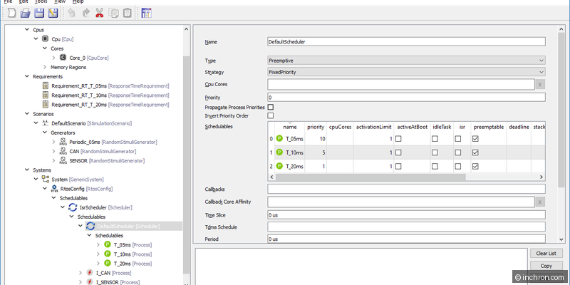The image size is (570, 285).
Task: Toggle the Invert Priority Order checkbox
Action: (270, 115)
